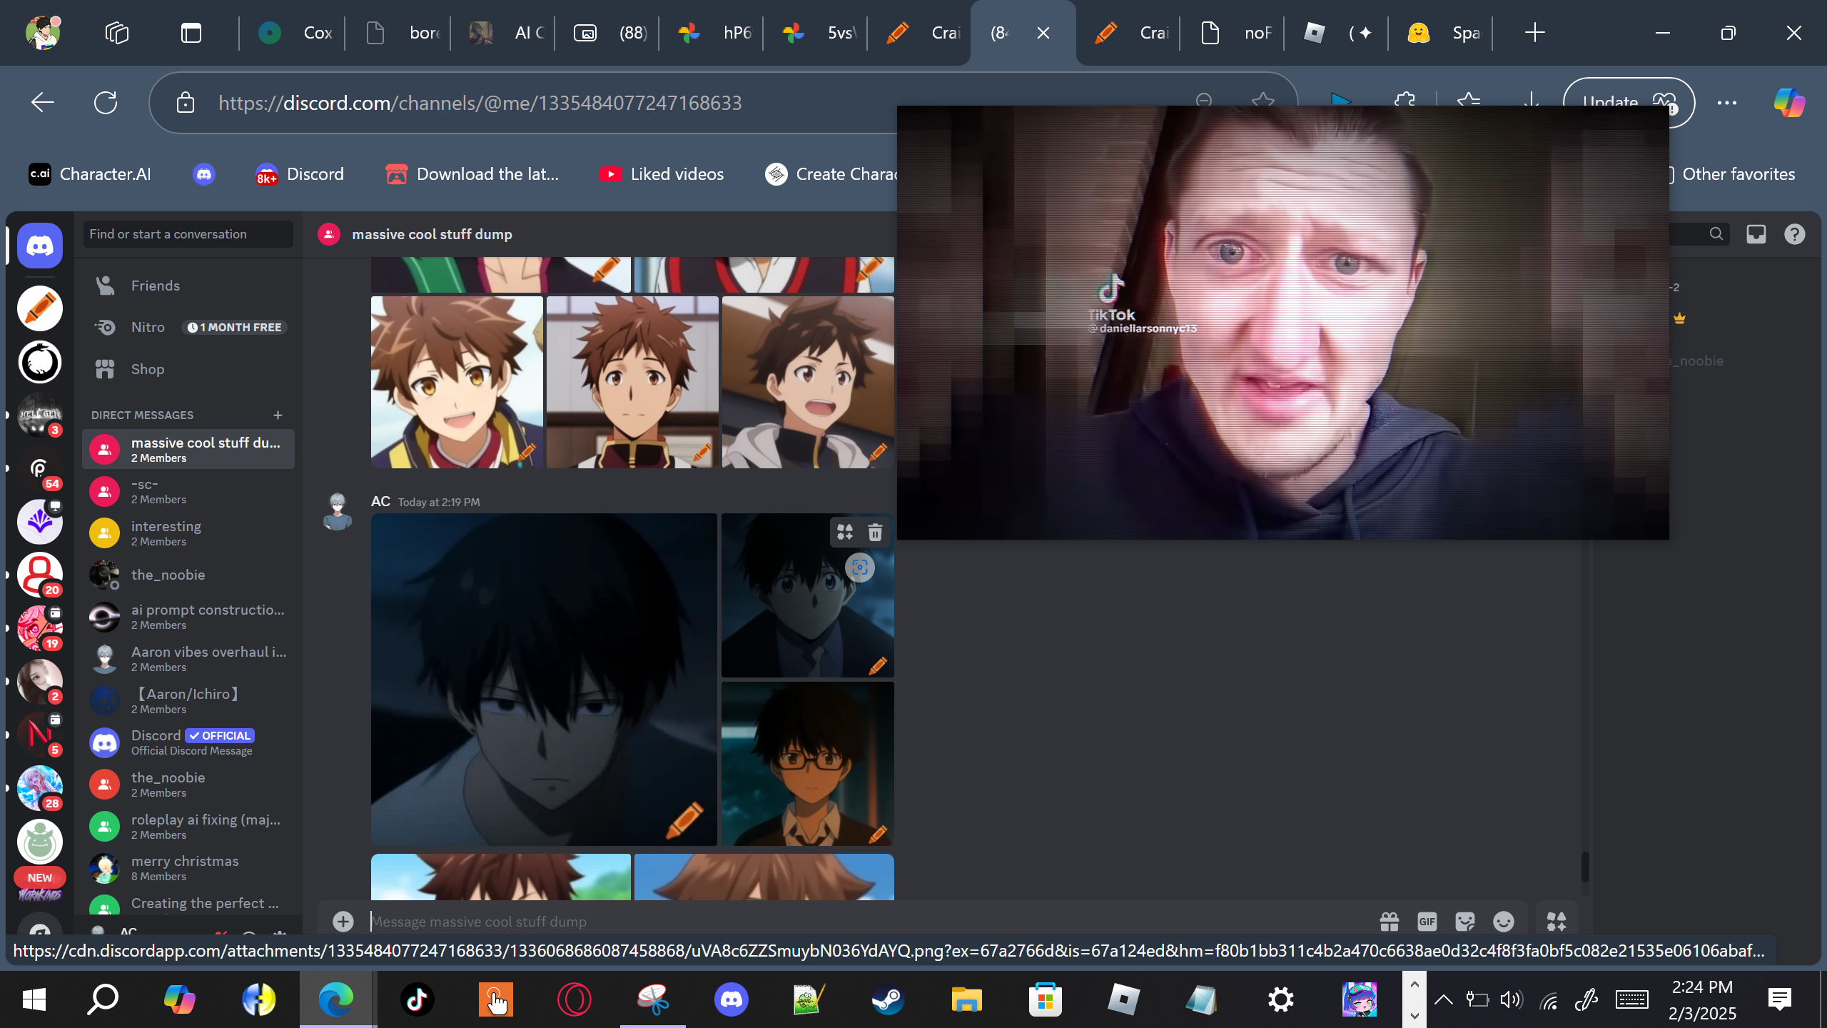Image resolution: width=1827 pixels, height=1028 pixels.
Task: Delete the attachment using the trash icon
Action: (x=876, y=532)
